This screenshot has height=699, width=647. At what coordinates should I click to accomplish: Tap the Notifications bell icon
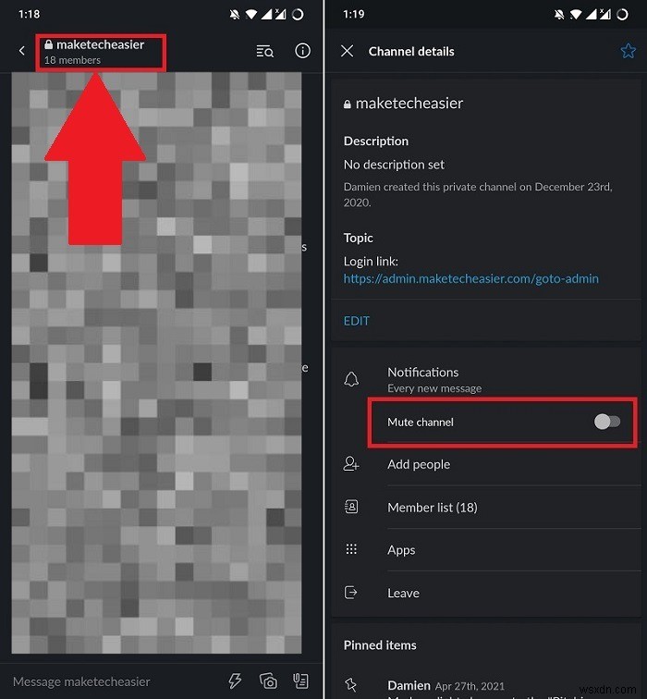351,379
